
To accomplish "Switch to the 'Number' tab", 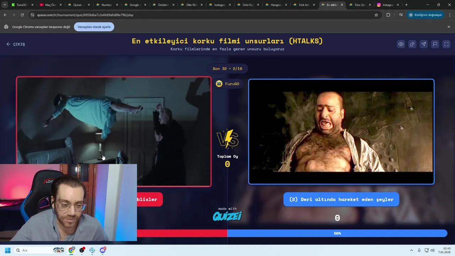I will (107, 5).
